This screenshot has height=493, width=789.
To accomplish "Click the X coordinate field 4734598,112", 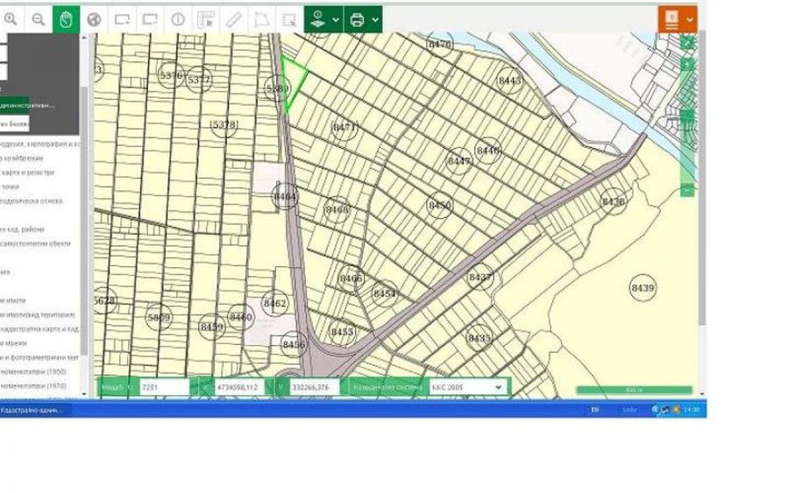I will 238,386.
